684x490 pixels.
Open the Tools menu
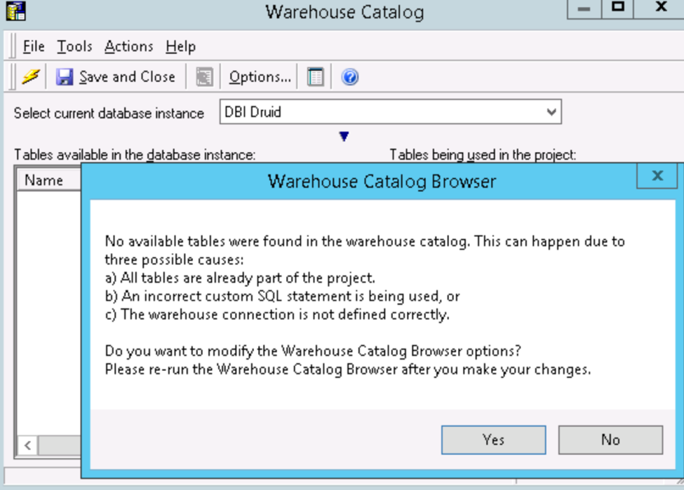point(74,47)
